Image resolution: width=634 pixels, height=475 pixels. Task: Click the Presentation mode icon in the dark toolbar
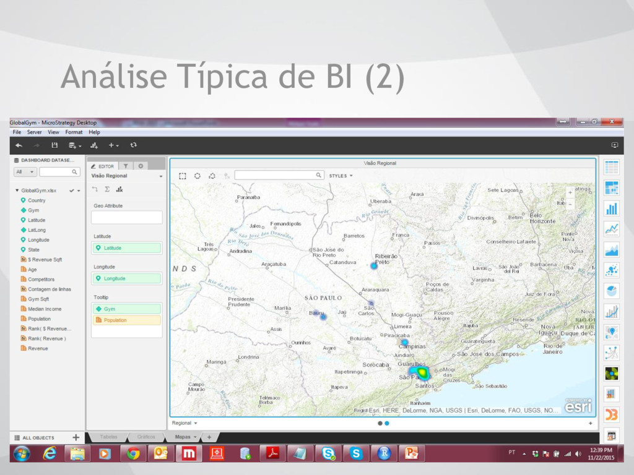[615, 145]
